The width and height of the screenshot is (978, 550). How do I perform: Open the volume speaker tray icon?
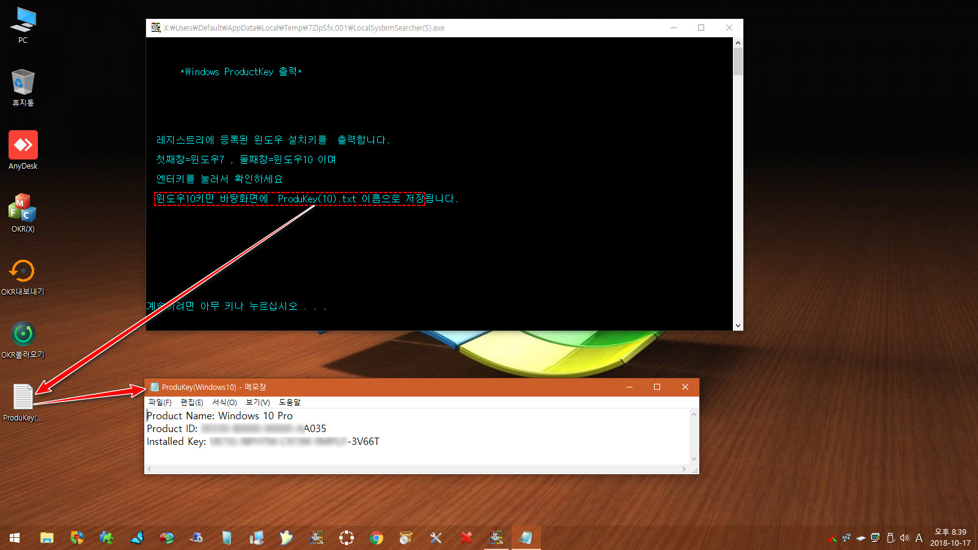tap(905, 538)
